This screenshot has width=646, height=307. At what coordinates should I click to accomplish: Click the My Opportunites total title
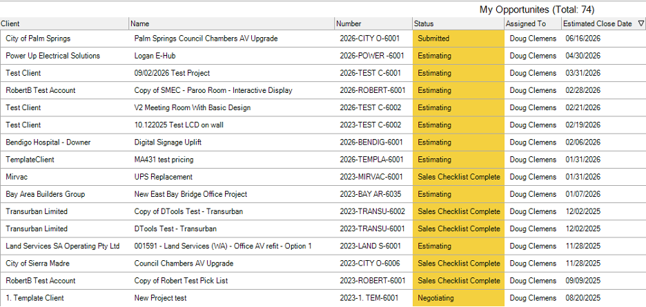(x=537, y=10)
